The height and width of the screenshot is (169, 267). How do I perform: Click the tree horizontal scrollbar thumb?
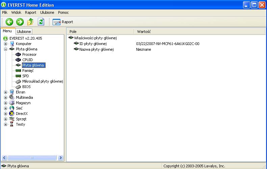pyautogui.click(x=32, y=158)
